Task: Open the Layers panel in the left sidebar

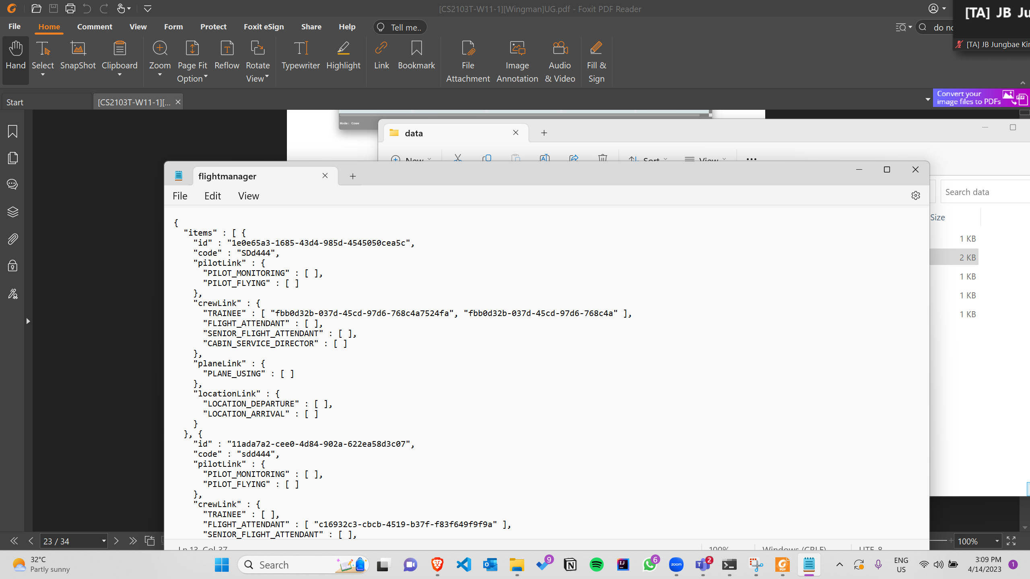Action: pos(12,212)
